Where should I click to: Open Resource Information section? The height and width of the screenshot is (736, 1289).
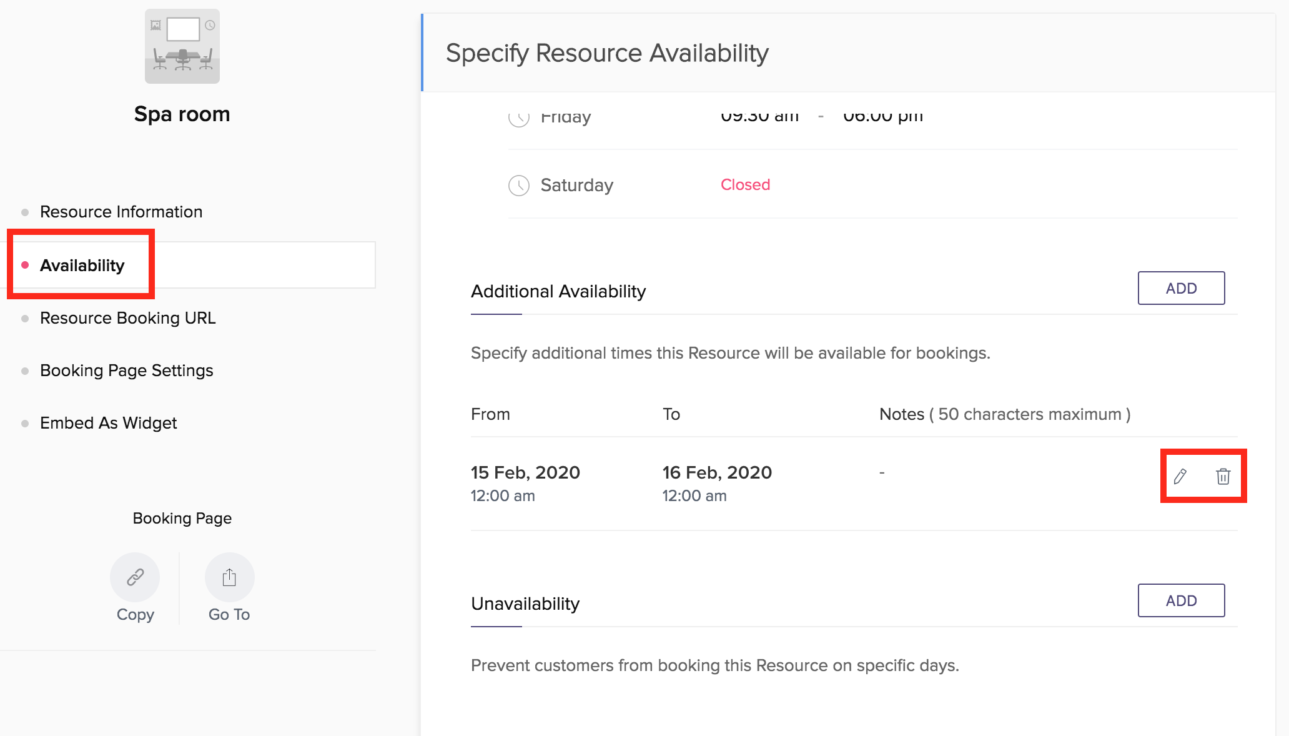coord(121,212)
